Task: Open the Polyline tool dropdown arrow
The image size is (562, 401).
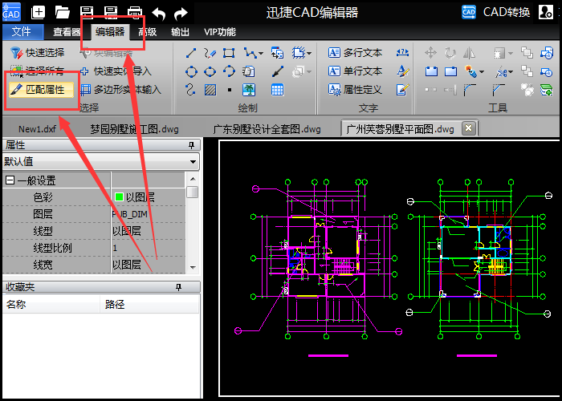Action: [x=261, y=54]
